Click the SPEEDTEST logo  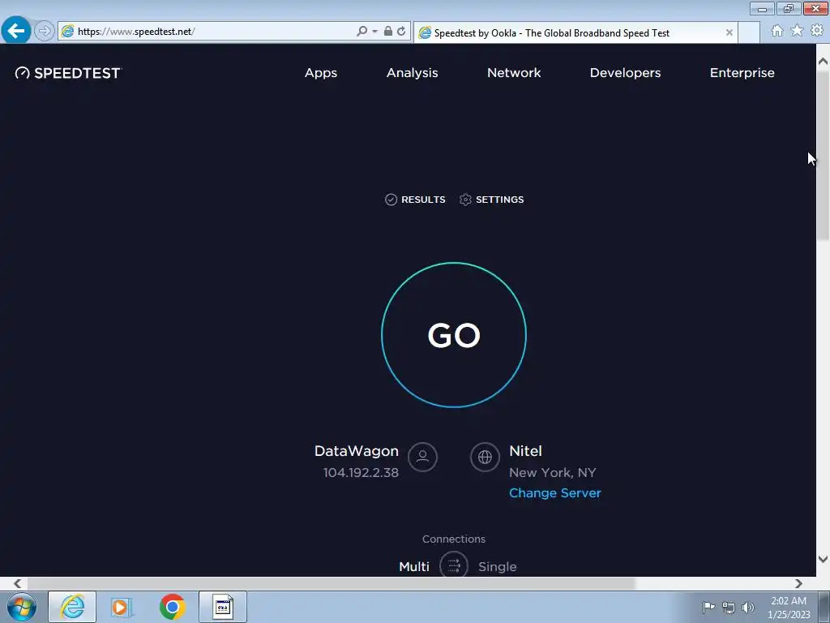68,73
